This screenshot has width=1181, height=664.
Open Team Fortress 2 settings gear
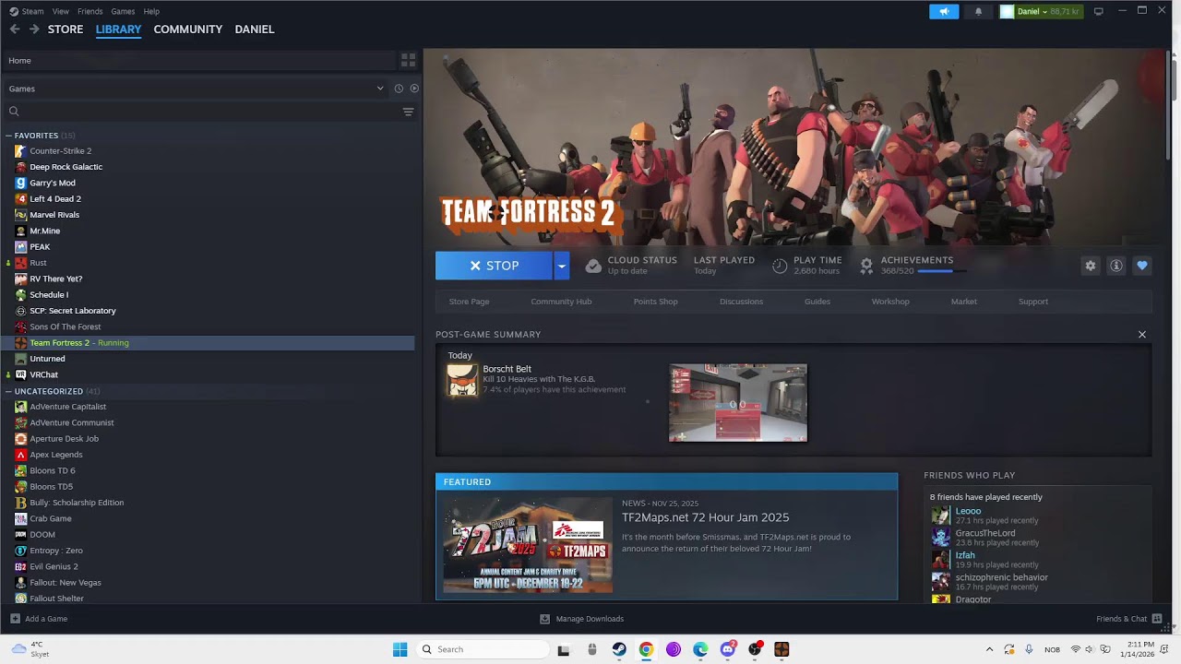pyautogui.click(x=1091, y=266)
